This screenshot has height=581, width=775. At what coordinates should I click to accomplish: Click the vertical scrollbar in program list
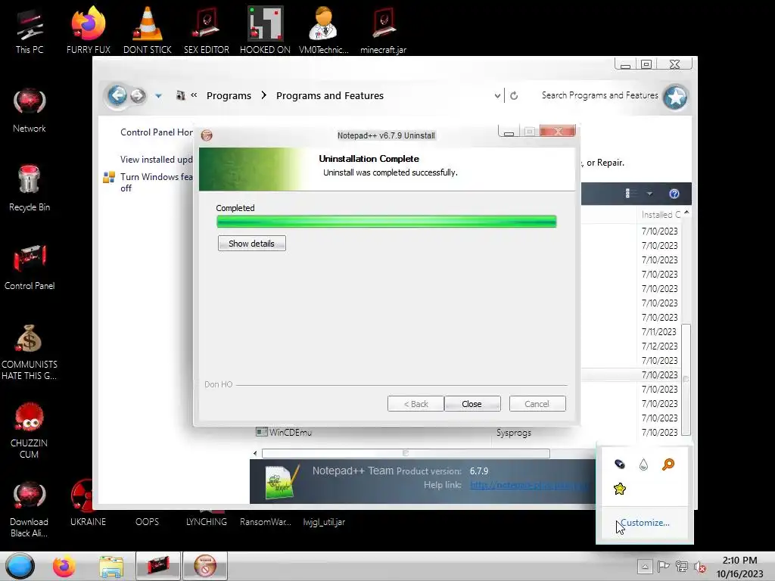[686, 380]
